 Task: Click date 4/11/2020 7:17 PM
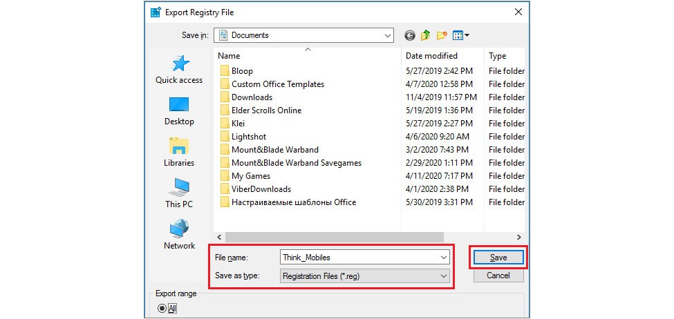tap(439, 176)
